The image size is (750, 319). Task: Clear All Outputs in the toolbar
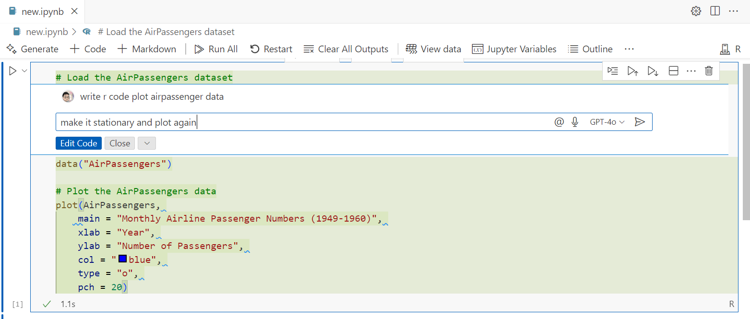click(x=346, y=49)
